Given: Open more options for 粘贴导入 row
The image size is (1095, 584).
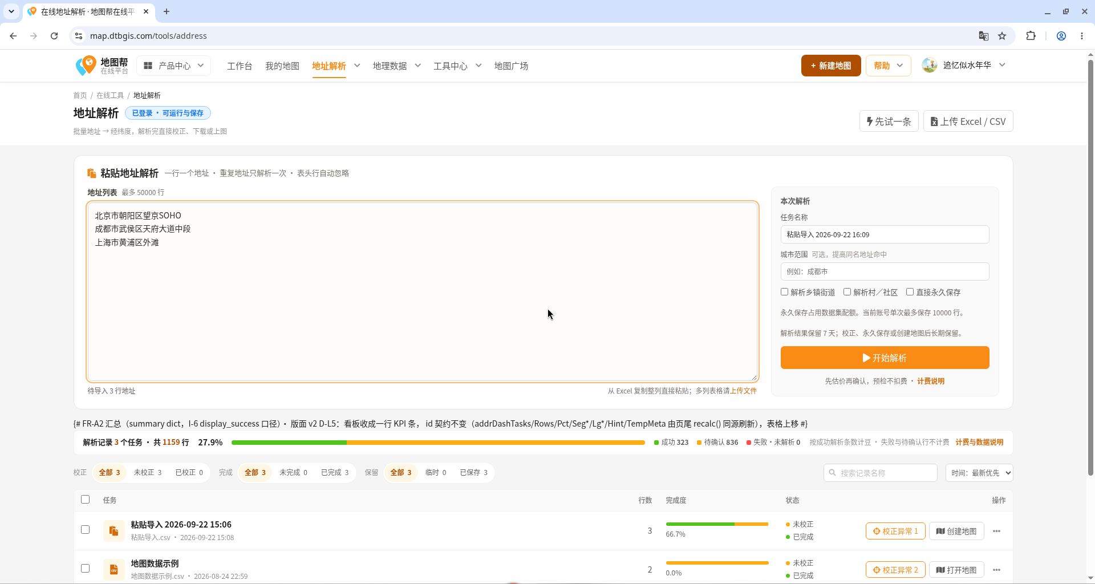Looking at the screenshot, I should click(x=996, y=531).
